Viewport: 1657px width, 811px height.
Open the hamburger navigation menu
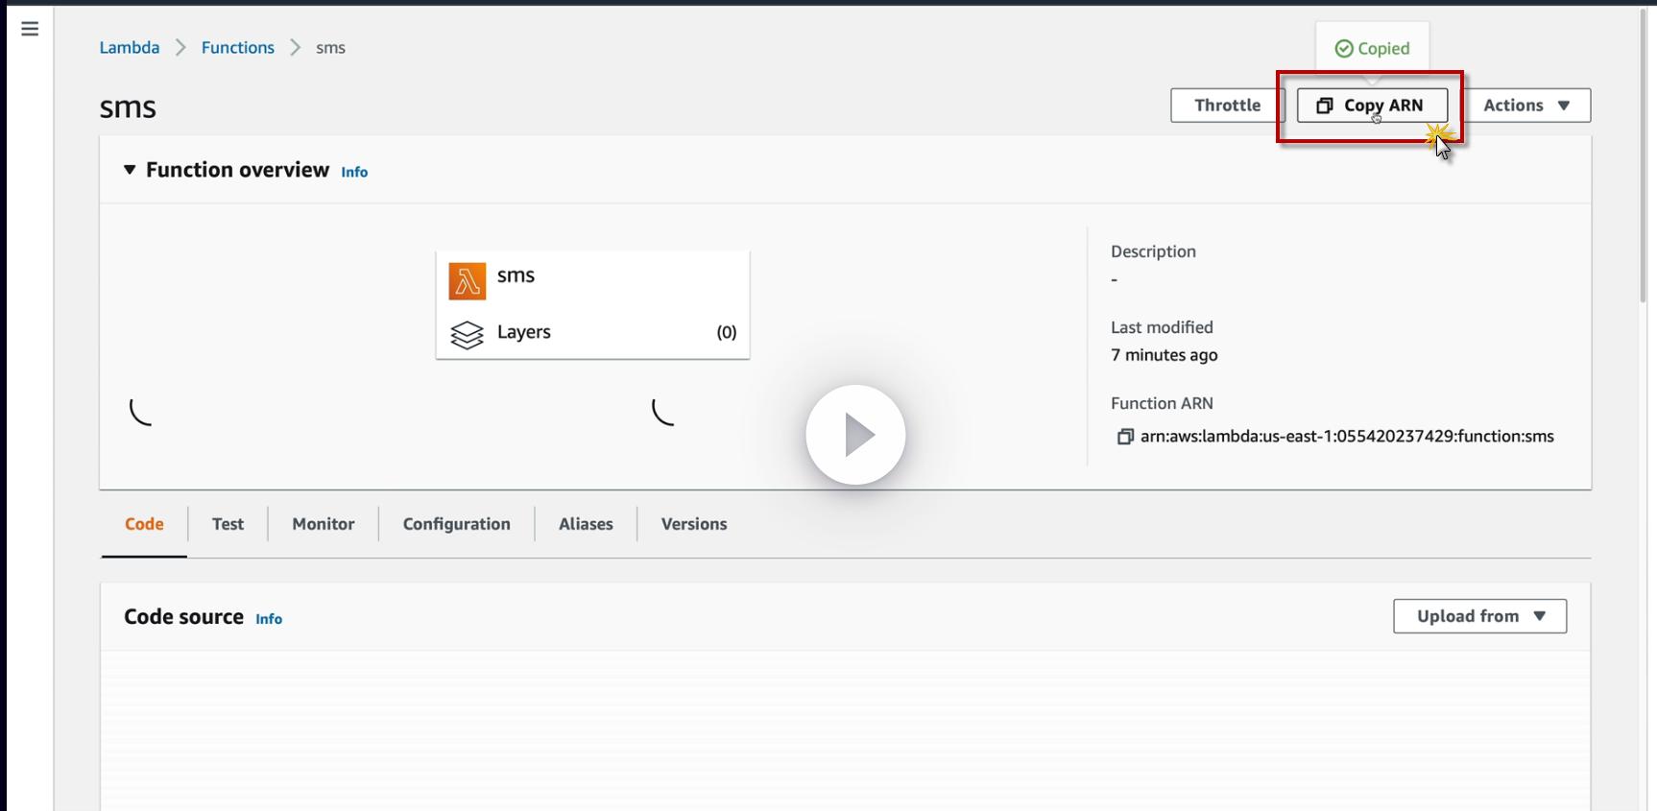click(30, 29)
